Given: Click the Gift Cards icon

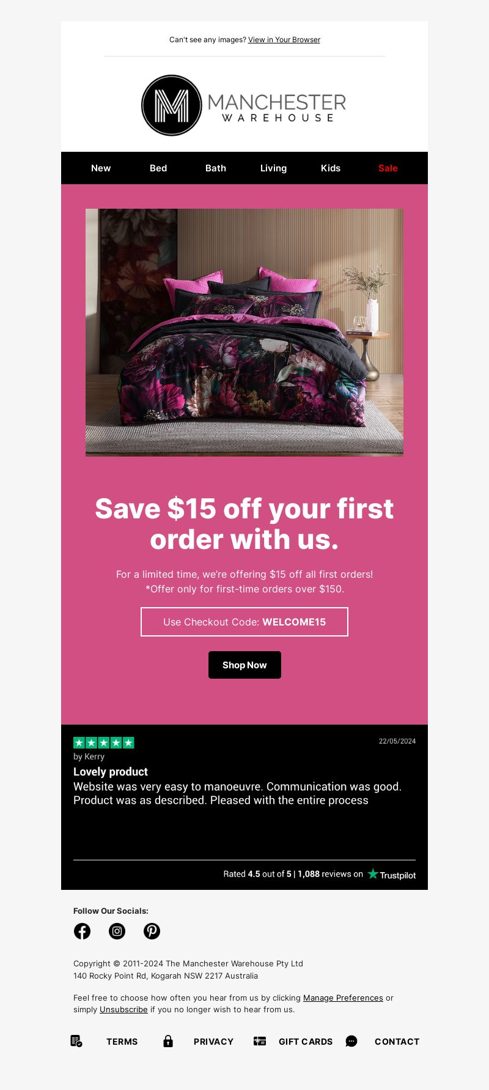Looking at the screenshot, I should click(260, 1041).
